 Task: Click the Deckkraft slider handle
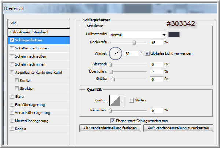pos(134,42)
